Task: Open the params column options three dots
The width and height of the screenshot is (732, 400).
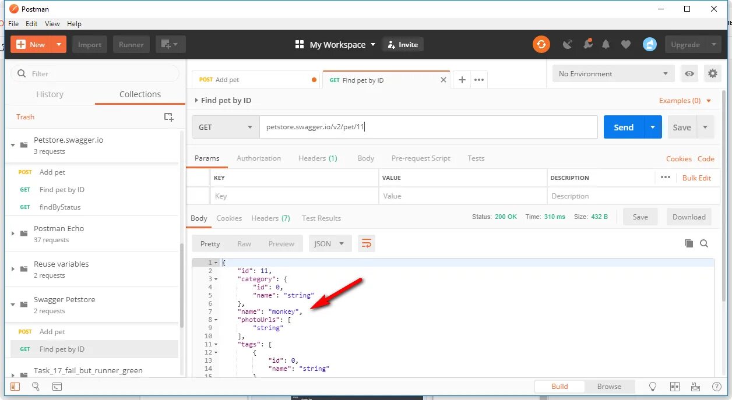Action: tap(666, 178)
